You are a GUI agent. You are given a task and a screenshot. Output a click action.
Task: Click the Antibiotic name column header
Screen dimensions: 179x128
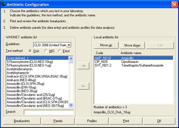(131, 53)
